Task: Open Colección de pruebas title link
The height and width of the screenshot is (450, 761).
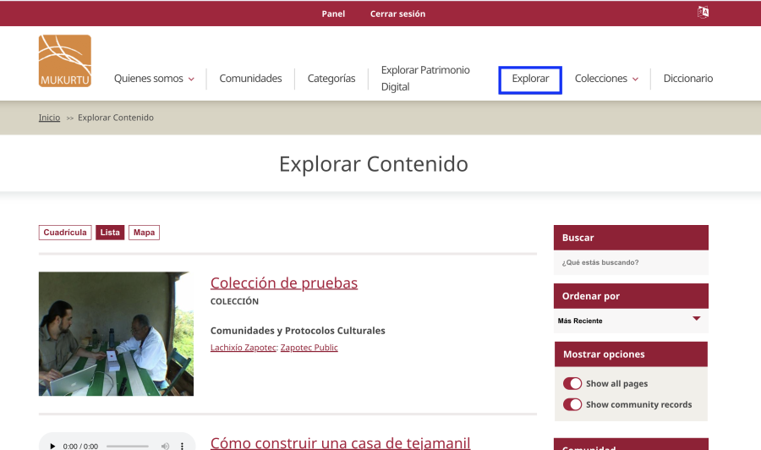Action: 284,283
